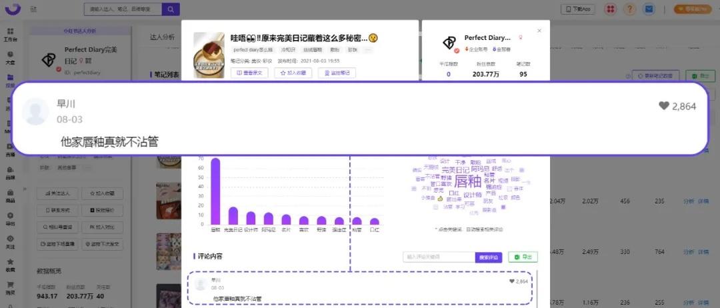Open 大盘 in the left sidebar

coord(10,57)
